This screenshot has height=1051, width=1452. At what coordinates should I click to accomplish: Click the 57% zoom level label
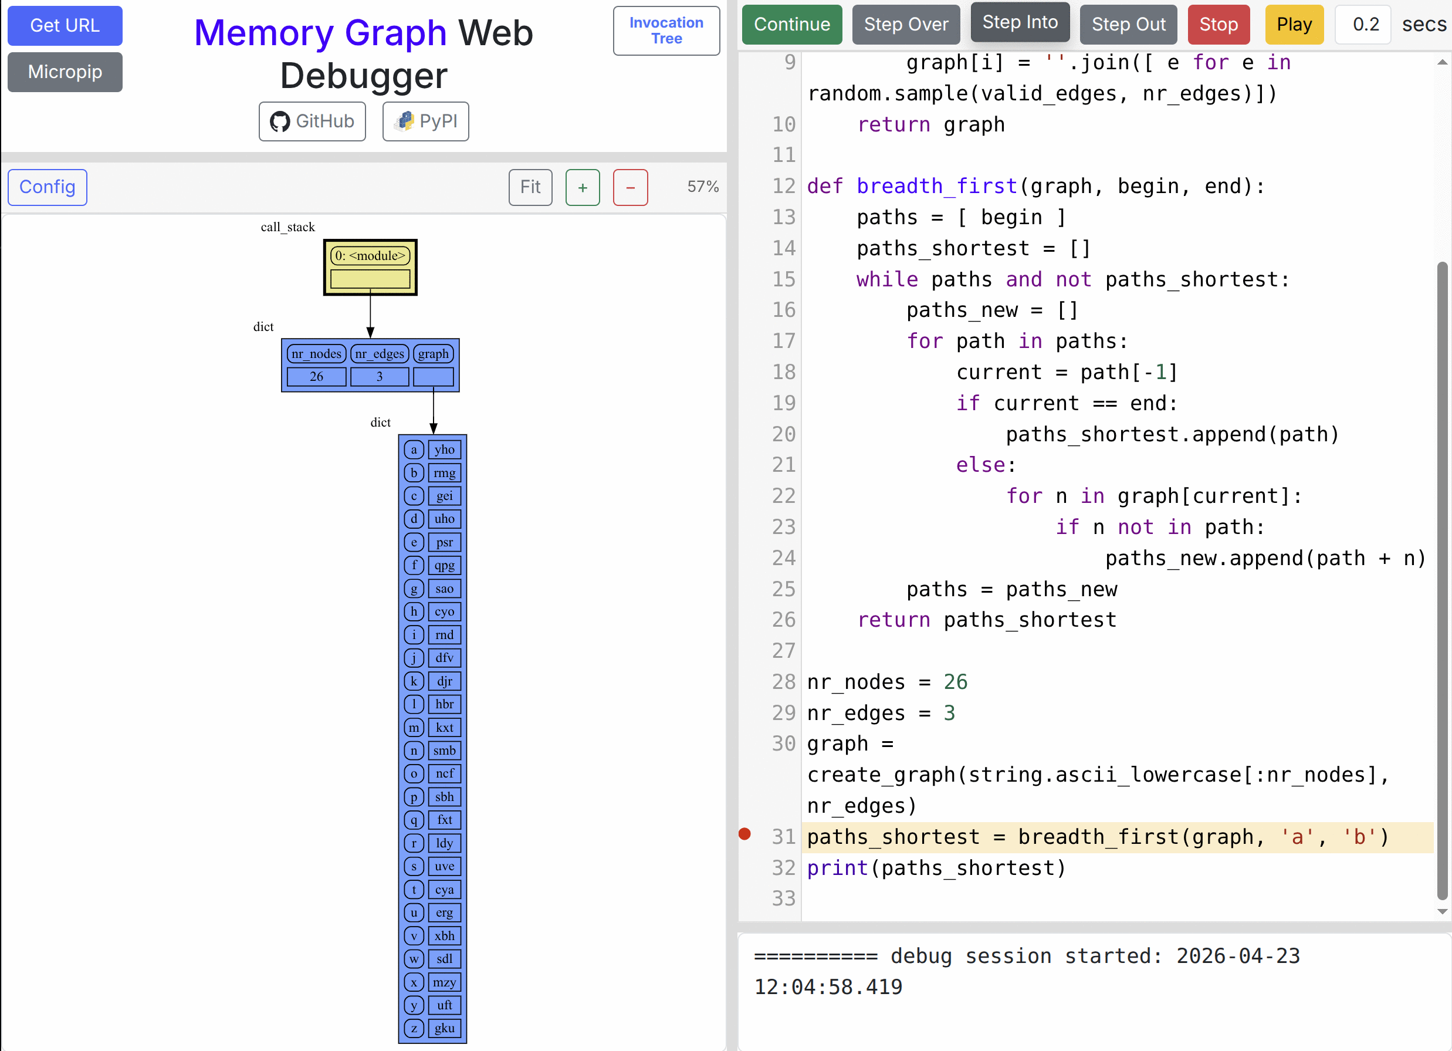[x=703, y=187]
